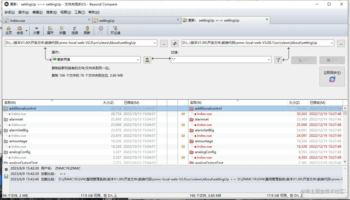
Task: Open the 操作(A) menu
Action: 23,12
